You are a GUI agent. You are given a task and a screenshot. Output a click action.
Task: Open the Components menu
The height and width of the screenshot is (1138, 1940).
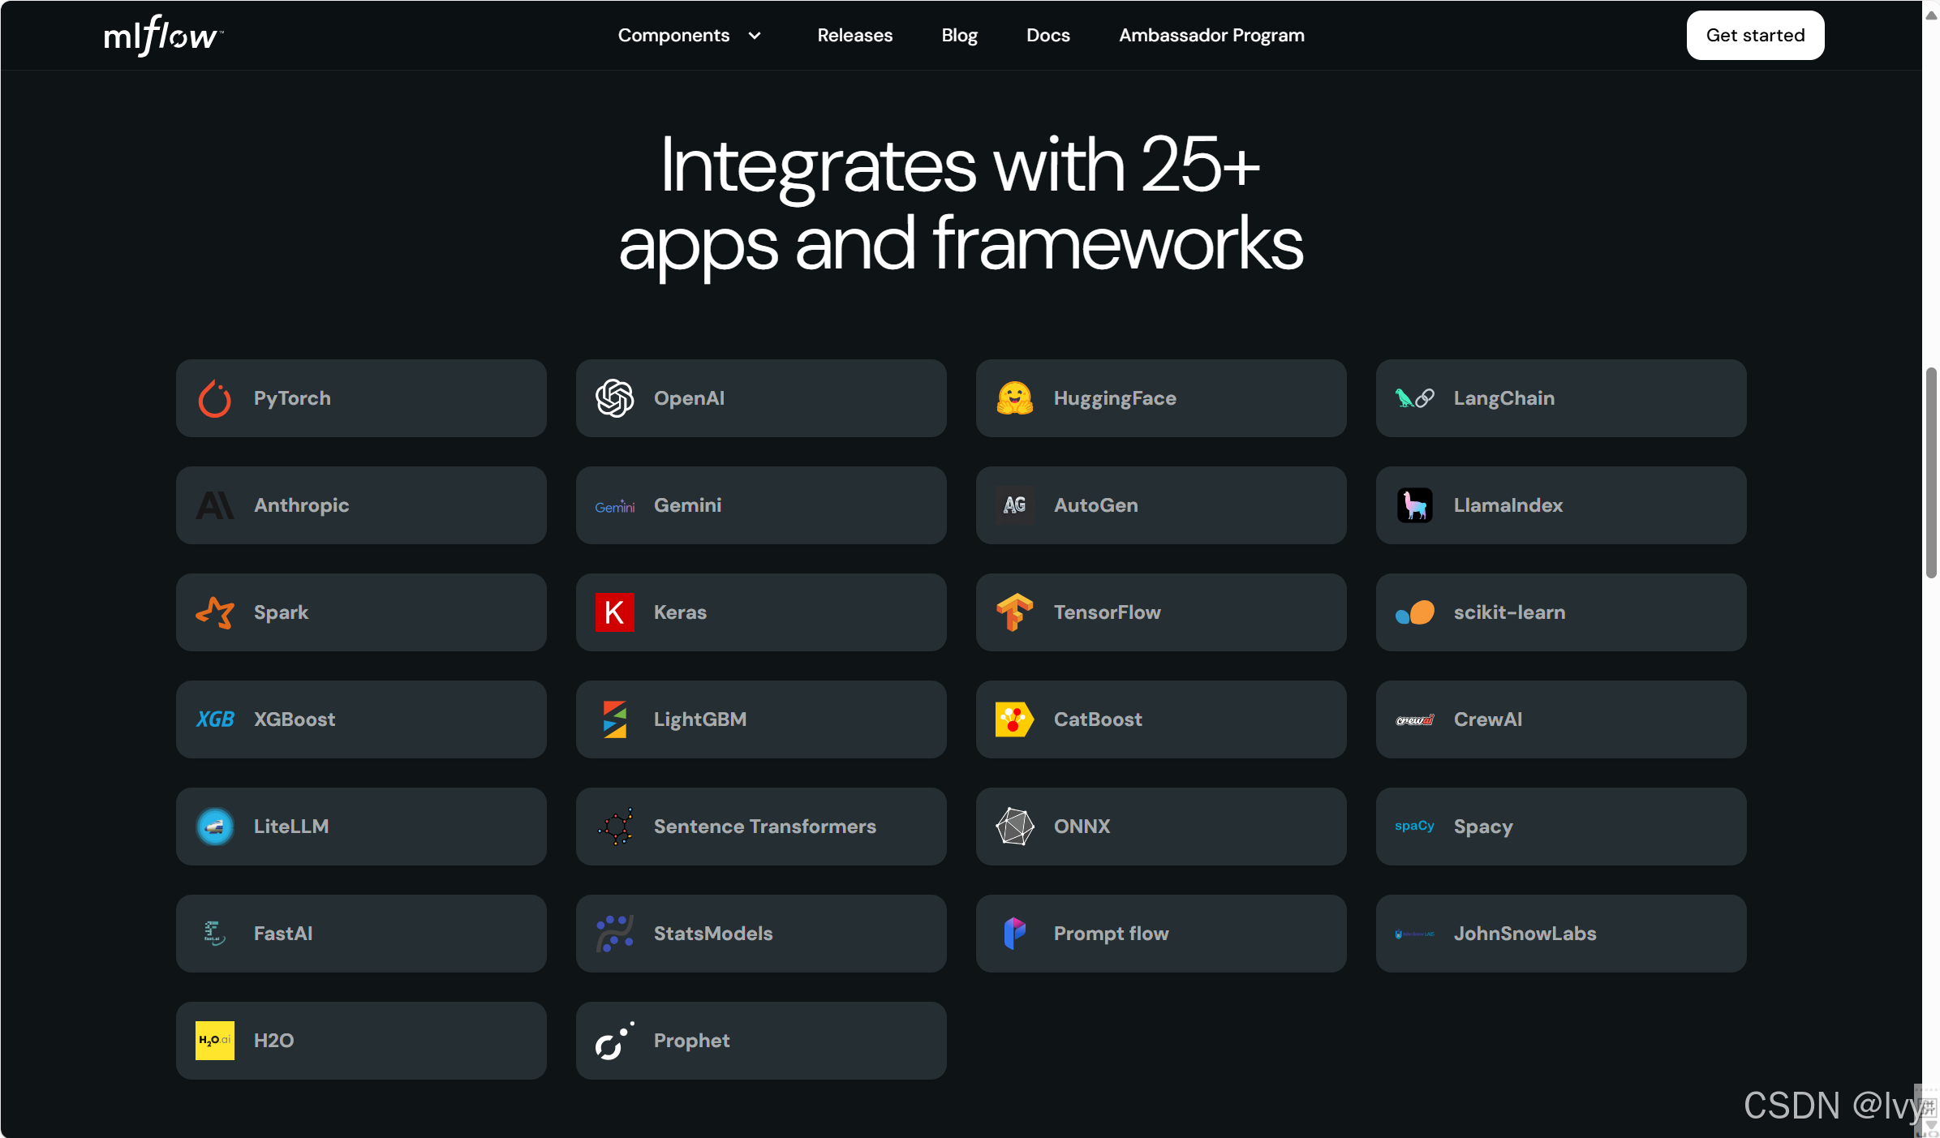(x=673, y=36)
